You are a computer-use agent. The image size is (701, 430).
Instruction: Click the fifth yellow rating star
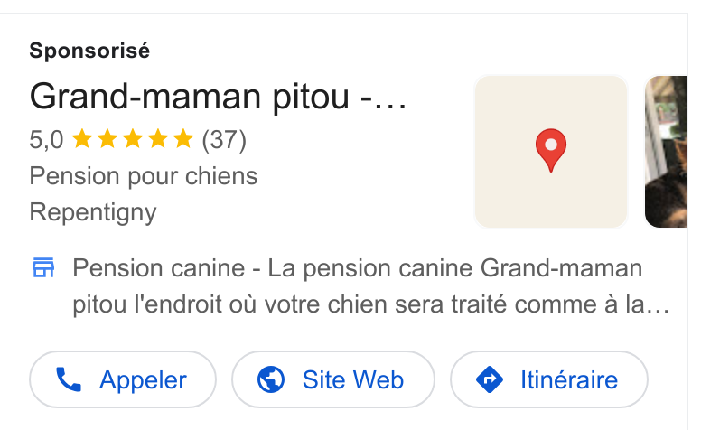(x=183, y=138)
